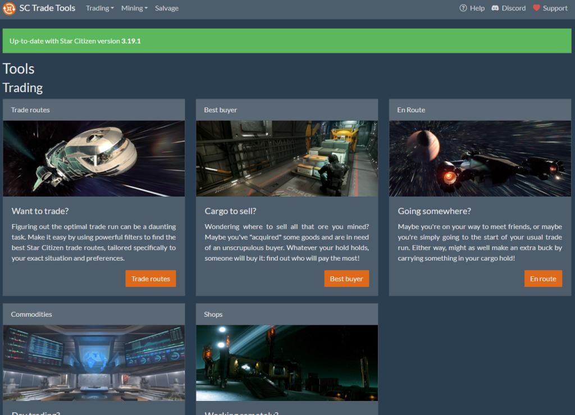Click the SC Trade Tools brand title
This screenshot has width=575, height=415.
[x=47, y=8]
